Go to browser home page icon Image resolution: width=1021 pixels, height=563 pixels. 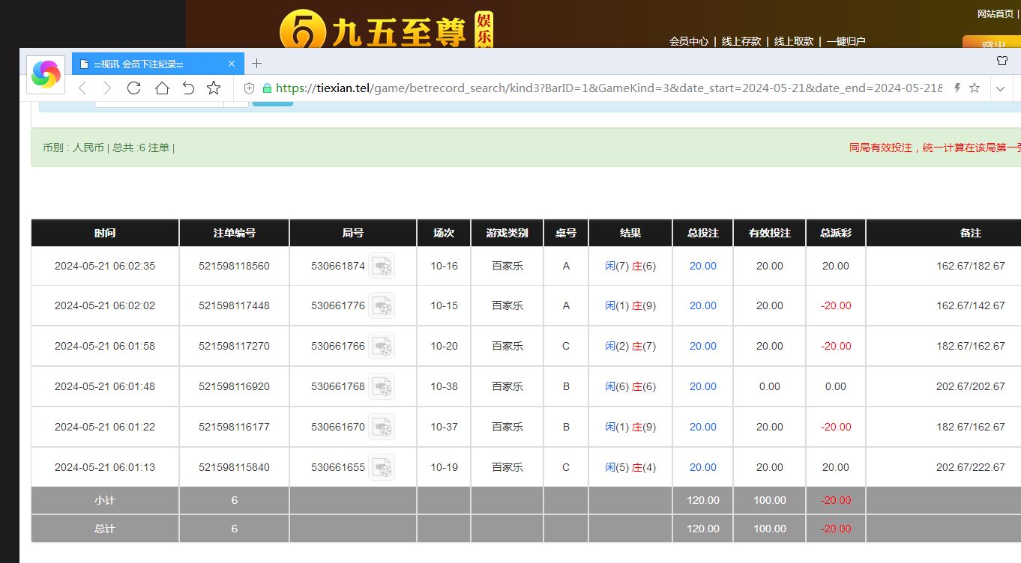click(x=162, y=88)
